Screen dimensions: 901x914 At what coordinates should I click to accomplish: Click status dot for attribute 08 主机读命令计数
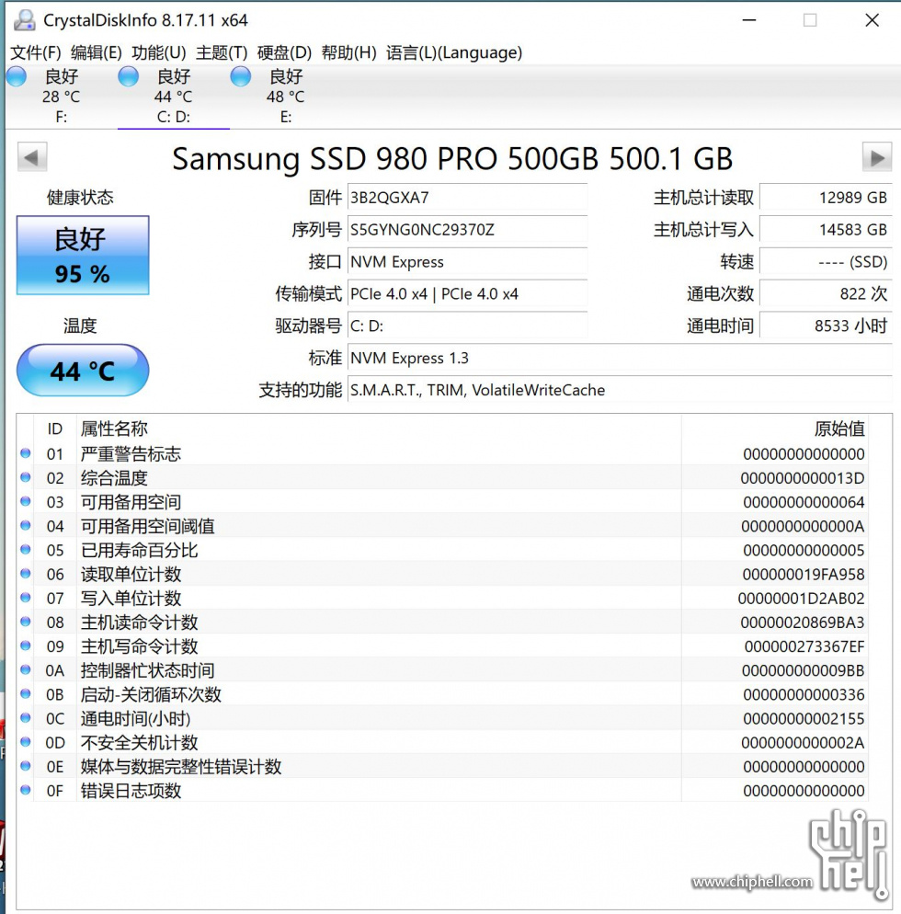click(25, 622)
